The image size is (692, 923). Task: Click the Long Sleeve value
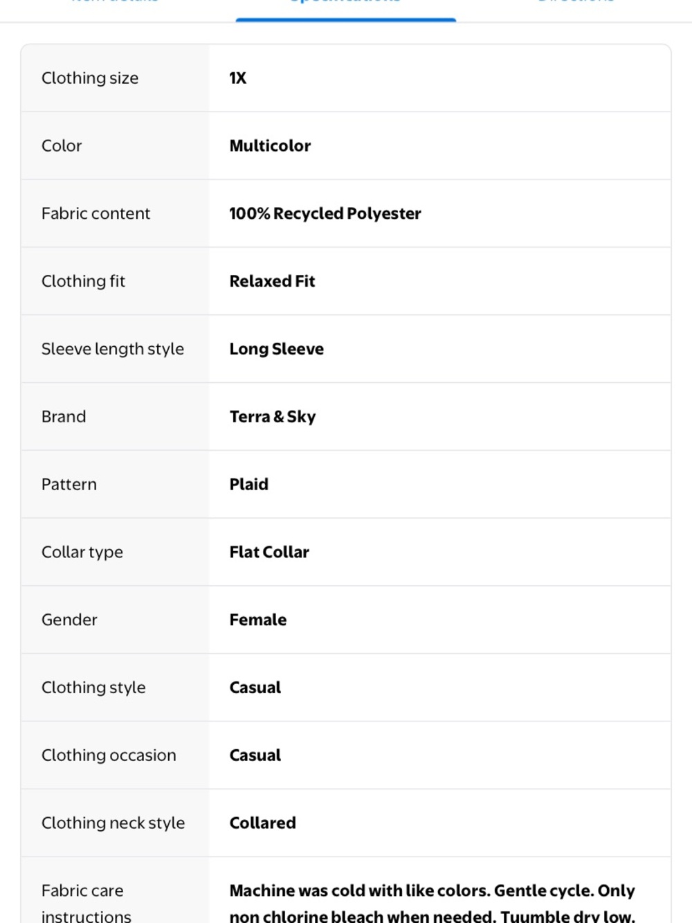(x=277, y=349)
